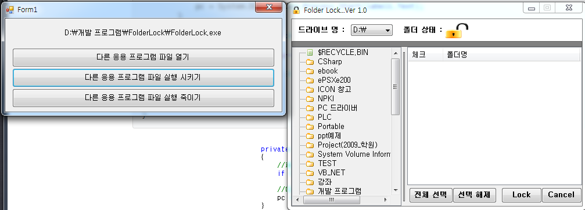The width and height of the screenshot is (585, 210).
Task: Click the Folder Lock title bar padlock icon
Action: tap(297, 10)
